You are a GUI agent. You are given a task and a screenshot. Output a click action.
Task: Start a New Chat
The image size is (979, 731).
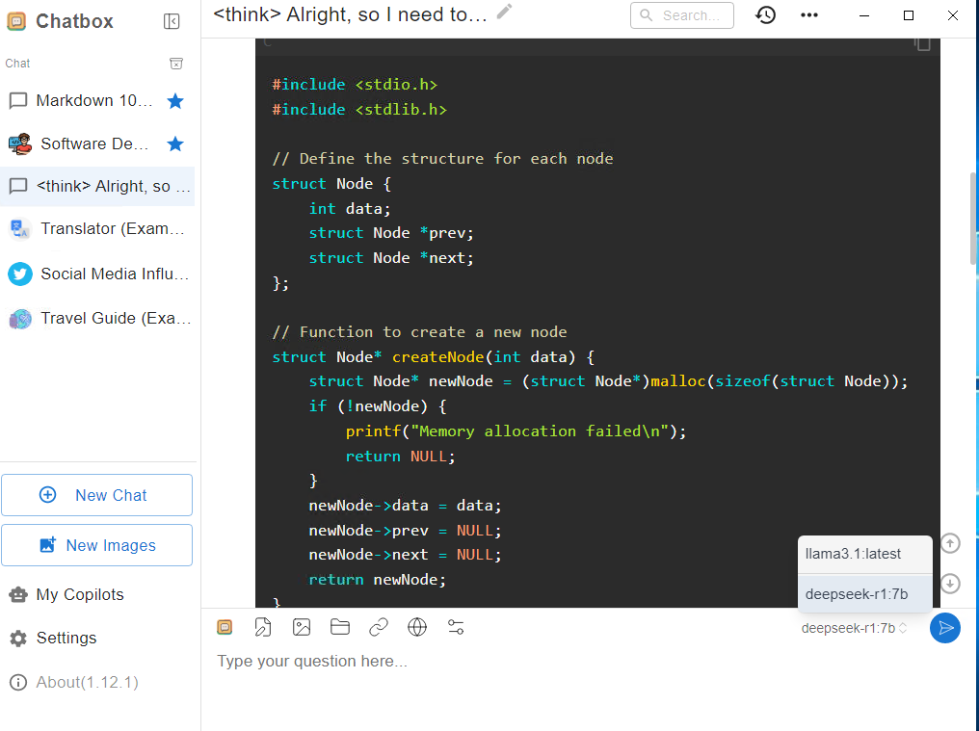96,495
